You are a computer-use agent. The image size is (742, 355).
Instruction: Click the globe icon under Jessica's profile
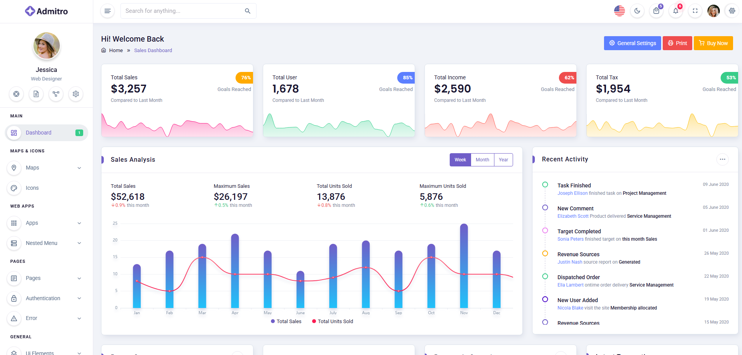pyautogui.click(x=16, y=94)
